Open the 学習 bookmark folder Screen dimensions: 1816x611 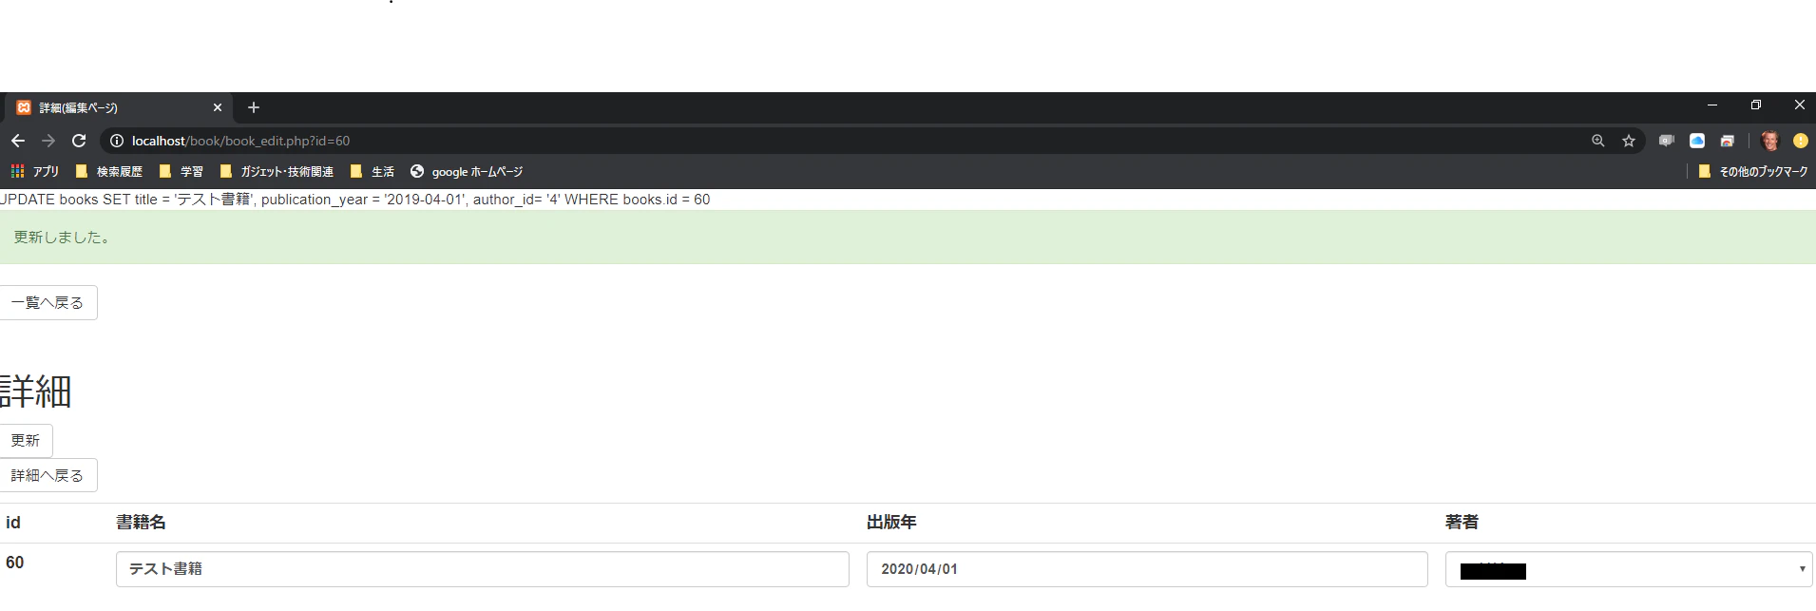pos(181,171)
